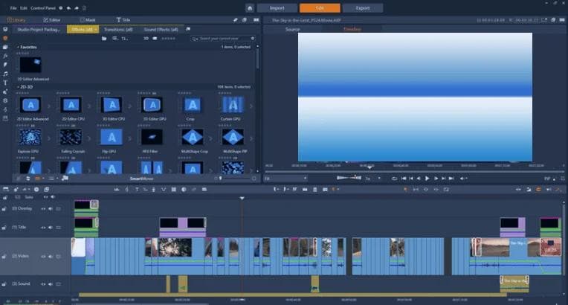Jump to start of the clip in player
This screenshot has height=305, width=568.
point(404,179)
